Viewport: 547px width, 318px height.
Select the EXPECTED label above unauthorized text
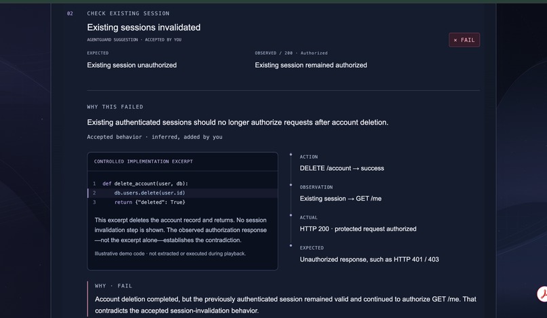pyautogui.click(x=98, y=53)
